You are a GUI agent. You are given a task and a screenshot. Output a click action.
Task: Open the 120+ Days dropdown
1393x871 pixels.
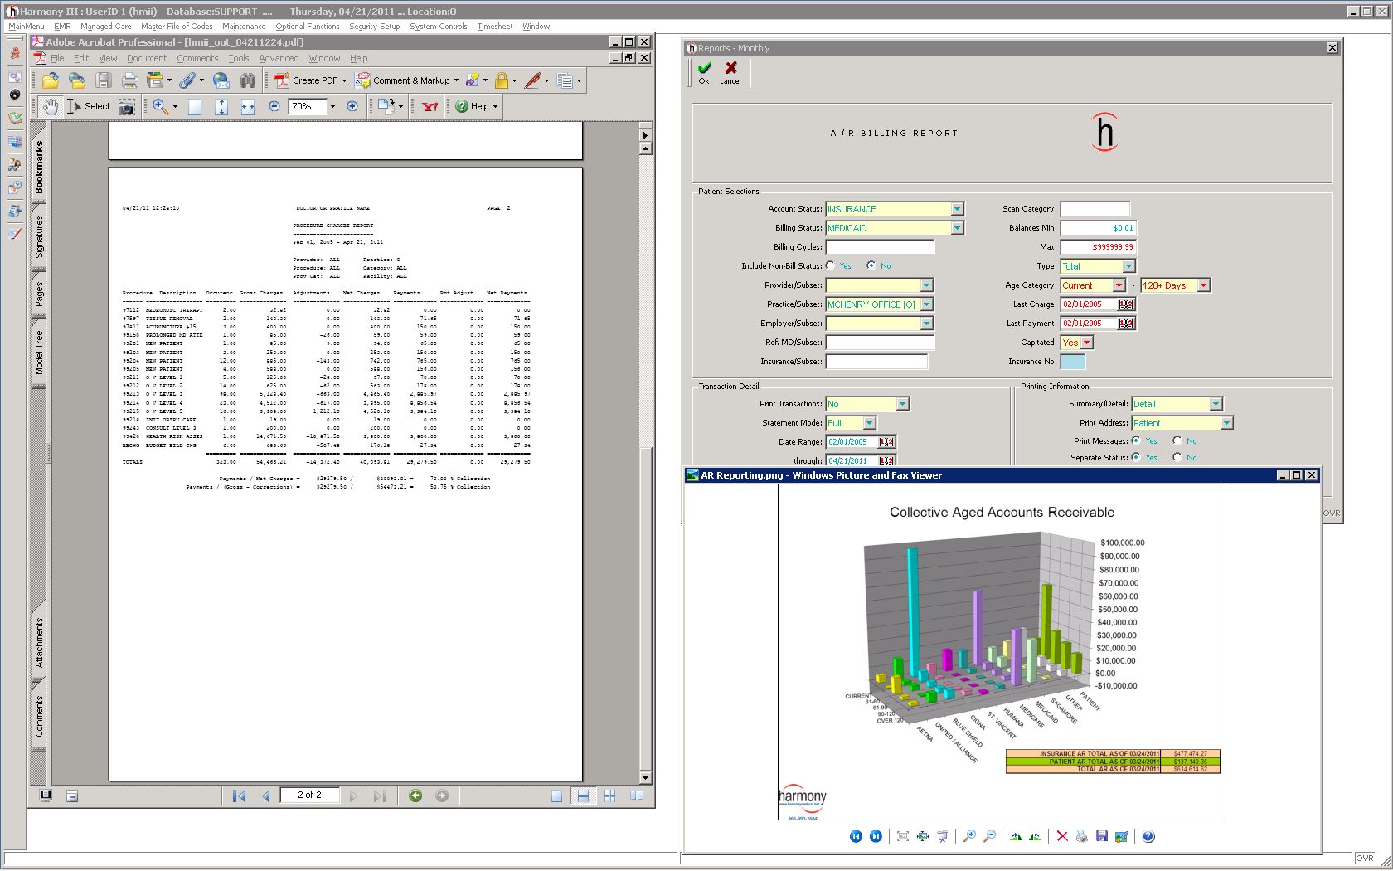coord(1204,285)
